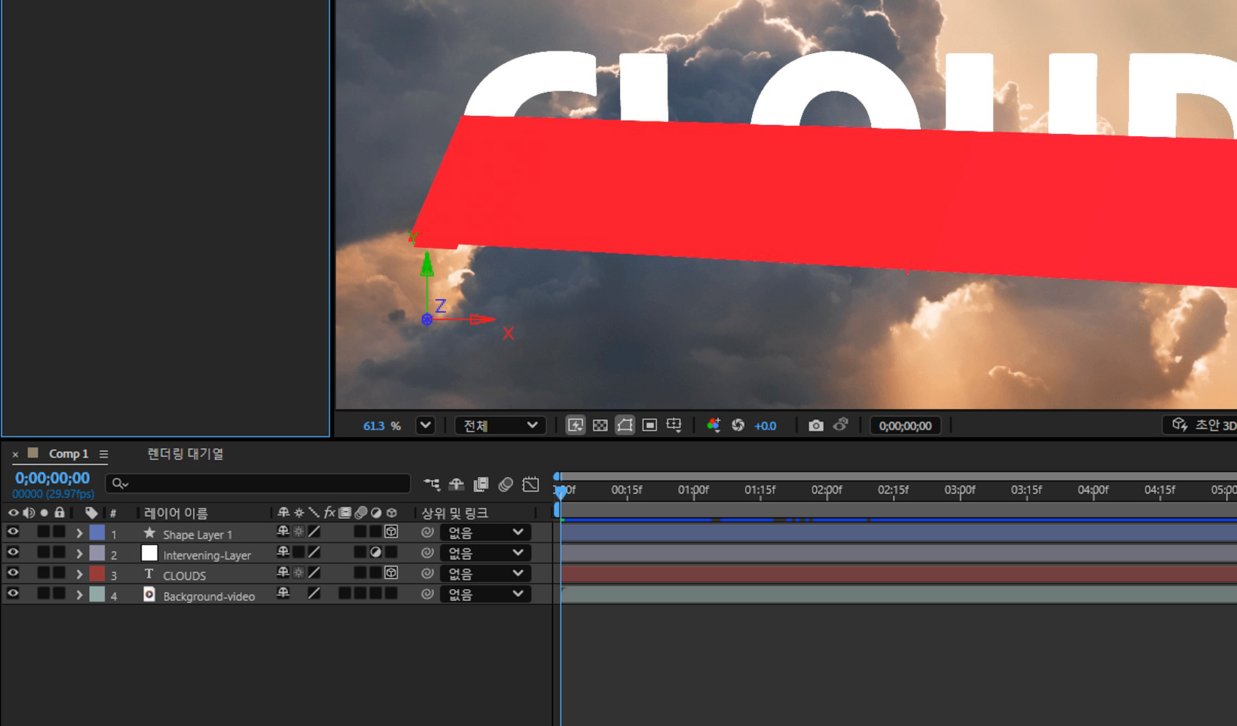The width and height of the screenshot is (1237, 726).
Task: Toggle the 3D layer switch for CLOUDS
Action: point(391,573)
